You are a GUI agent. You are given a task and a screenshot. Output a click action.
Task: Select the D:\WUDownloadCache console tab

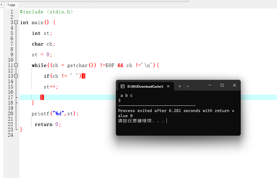[146, 86]
